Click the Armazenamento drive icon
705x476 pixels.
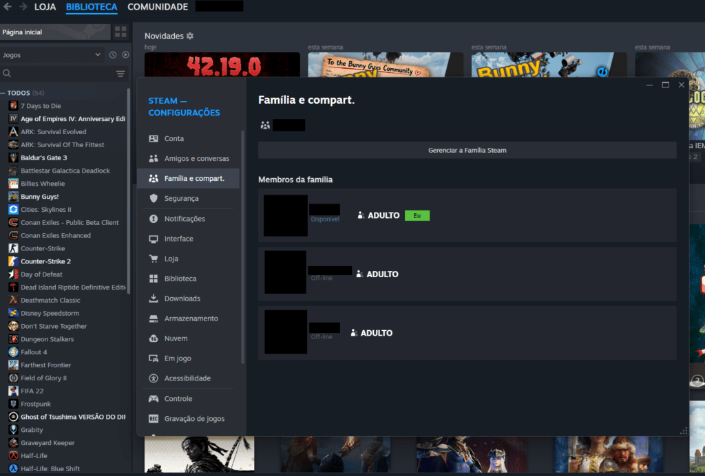[x=154, y=318]
